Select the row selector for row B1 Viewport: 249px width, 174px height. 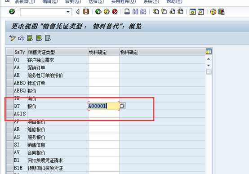10,160
